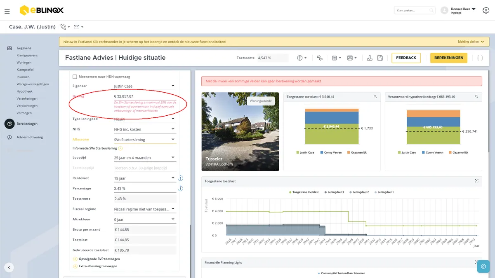
Task: Toggle the Leningdeel 2 legend series
Action: point(359,192)
